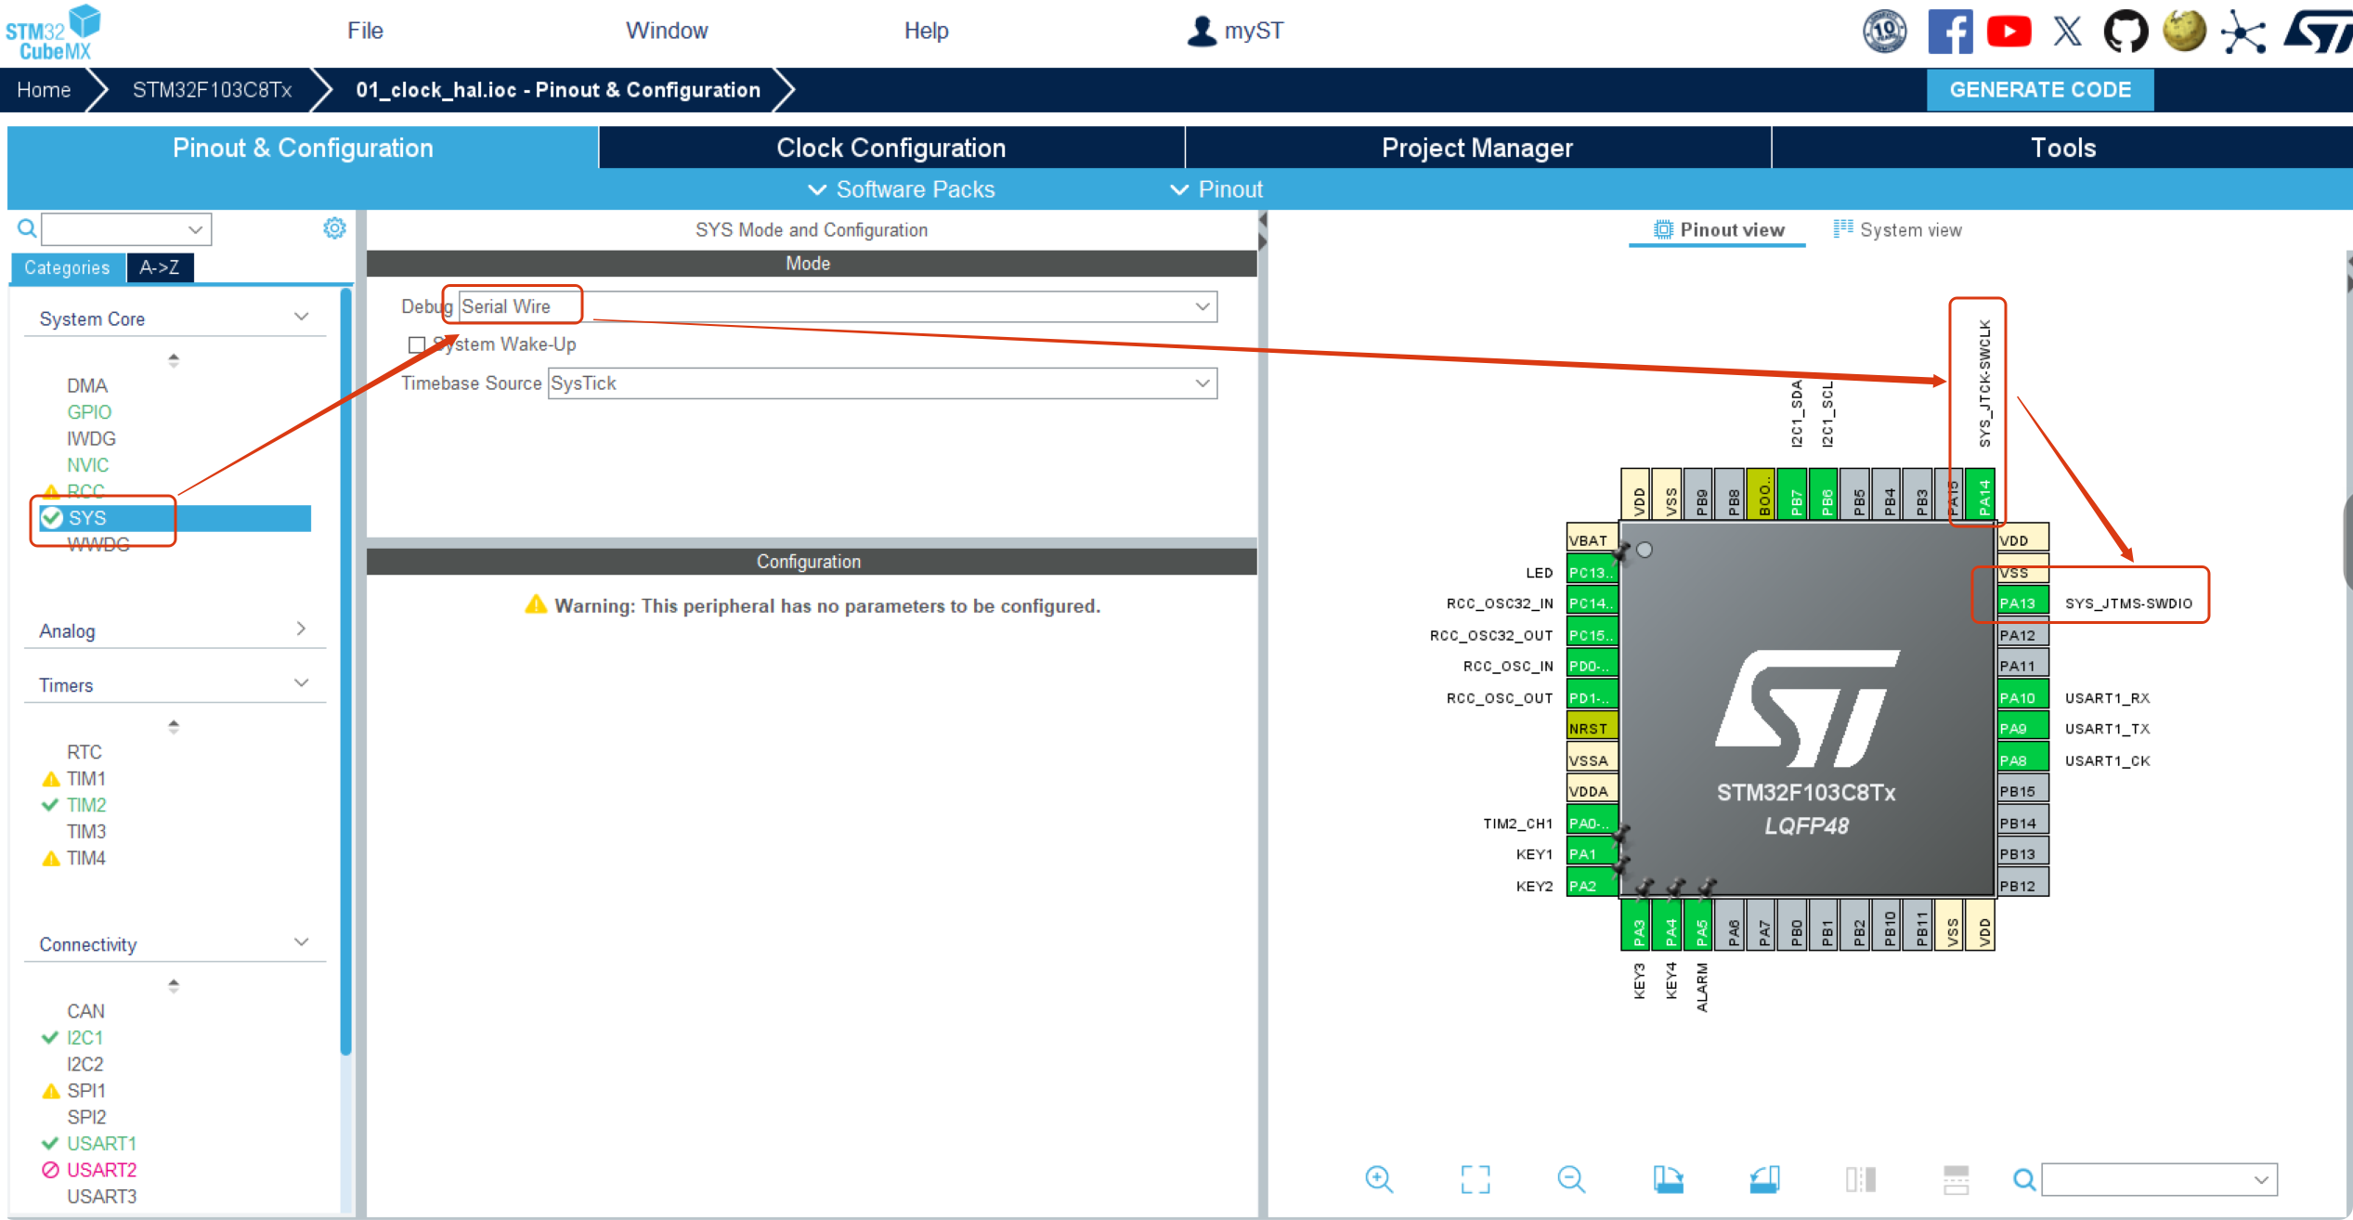Click the STM32CubeMX logo
The image size is (2353, 1220).
pyautogui.click(x=53, y=33)
